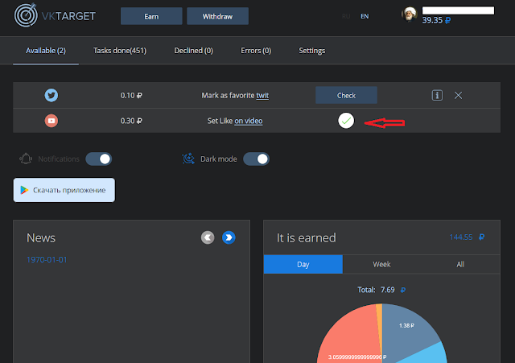Open the Errors (0) tab
Screen dimensions: 515x363
(256, 51)
